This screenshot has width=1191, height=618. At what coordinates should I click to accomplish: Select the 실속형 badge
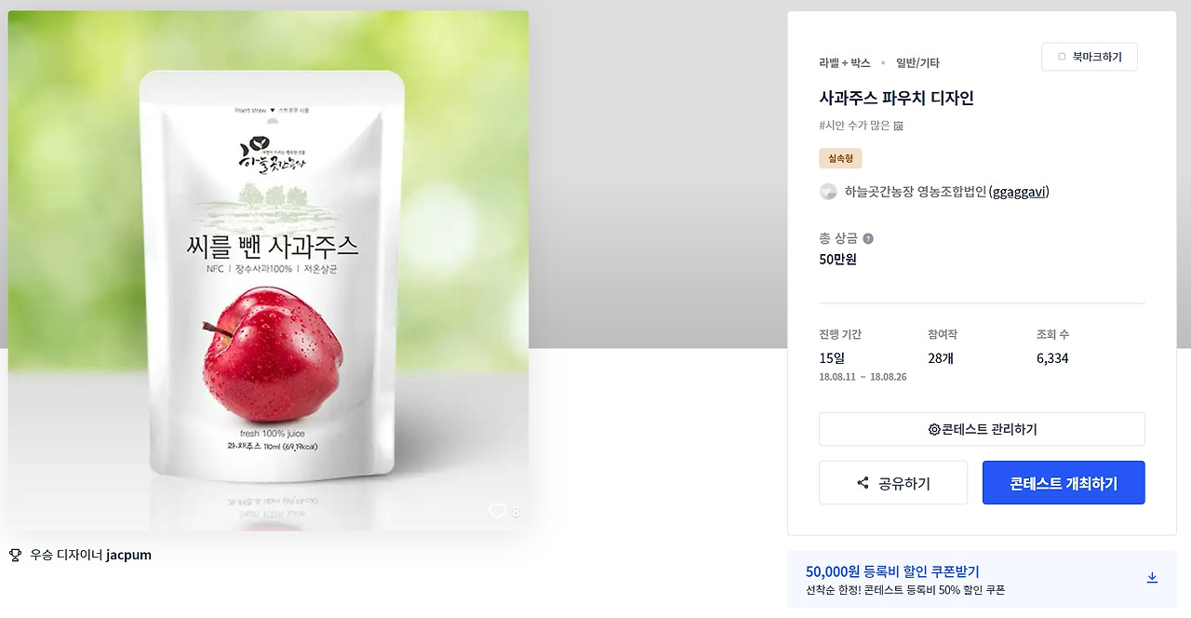click(x=840, y=158)
